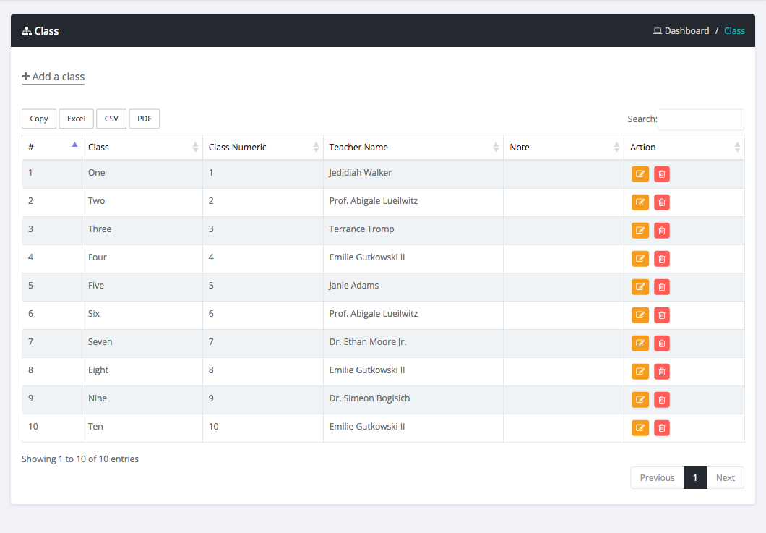This screenshot has width=766, height=533.
Task: Click the red trash icon for class Four
Action: 661,259
